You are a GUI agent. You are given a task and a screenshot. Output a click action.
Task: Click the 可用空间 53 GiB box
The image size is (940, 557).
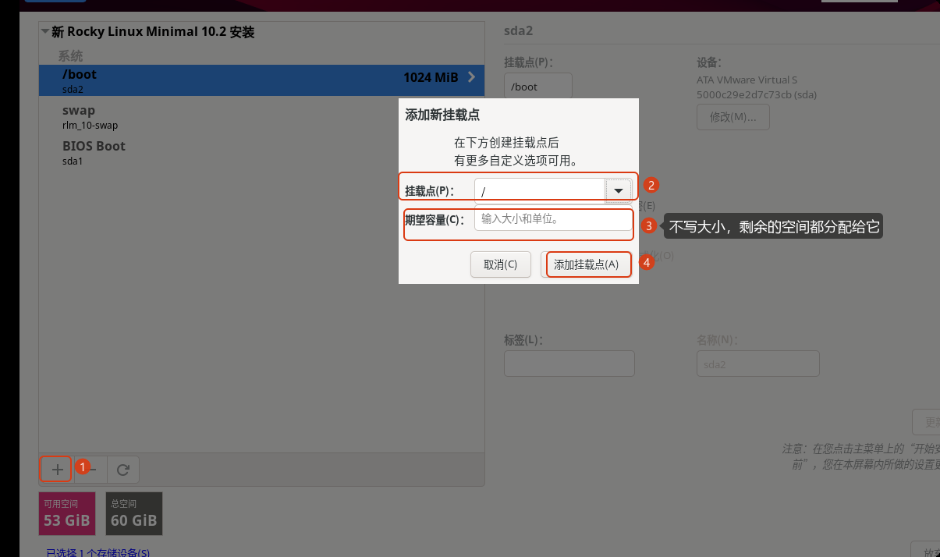[x=67, y=513]
